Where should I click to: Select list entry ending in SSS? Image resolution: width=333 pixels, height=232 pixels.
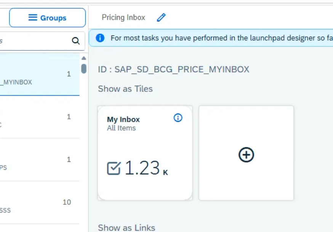[x=38, y=202]
